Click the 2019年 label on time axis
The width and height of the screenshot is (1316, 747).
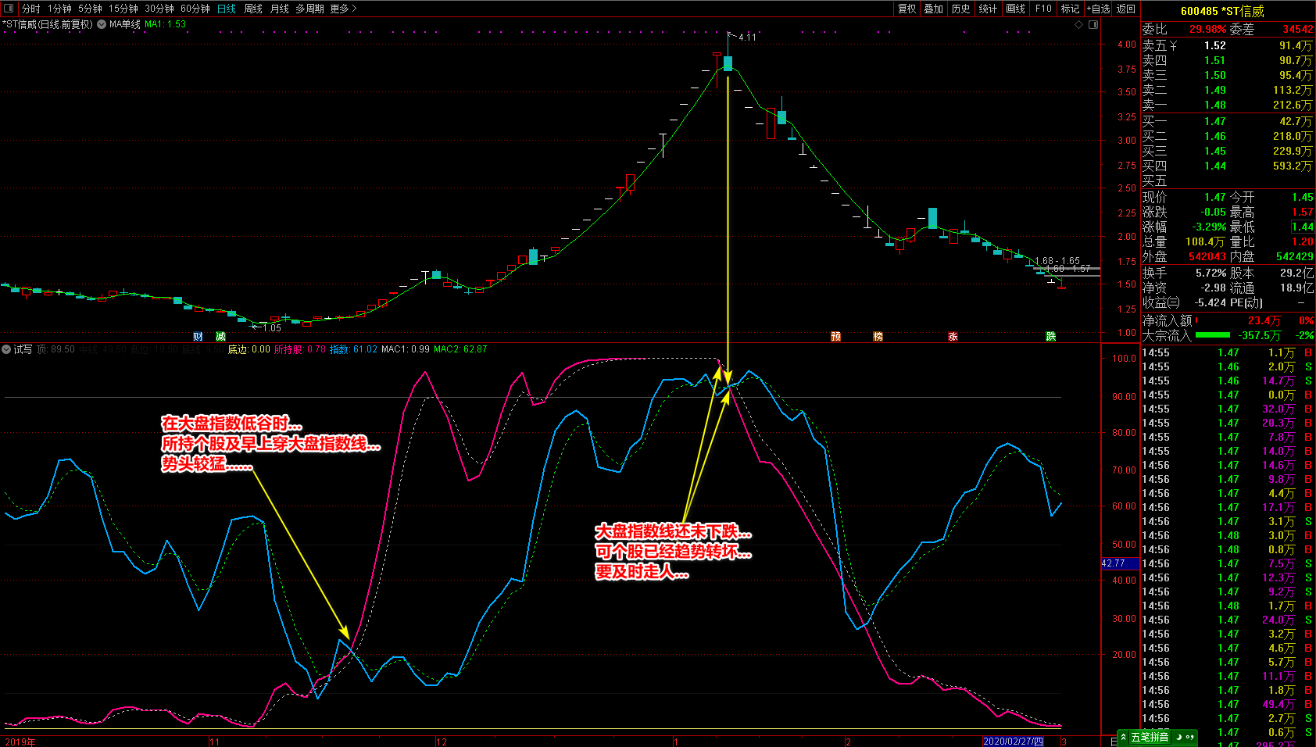[x=20, y=742]
